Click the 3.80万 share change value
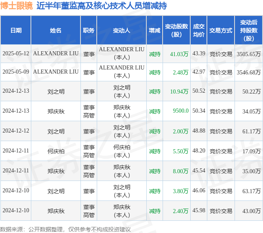 (180, 191)
